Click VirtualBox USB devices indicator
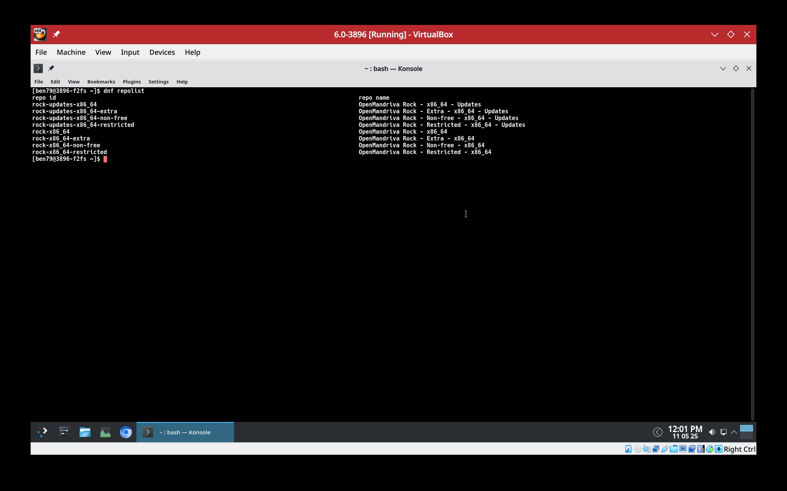Screen dimensions: 787x491 click(665, 449)
